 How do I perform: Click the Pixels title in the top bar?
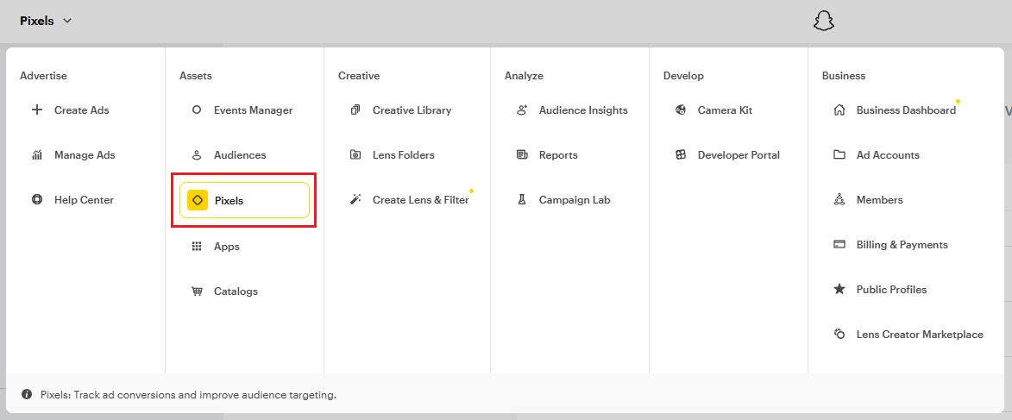pos(37,21)
